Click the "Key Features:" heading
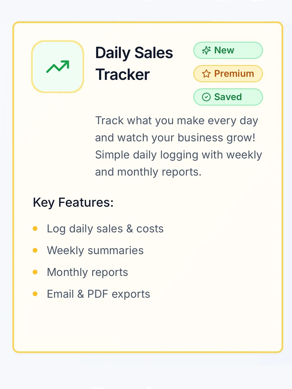292x389 pixels. (x=73, y=203)
